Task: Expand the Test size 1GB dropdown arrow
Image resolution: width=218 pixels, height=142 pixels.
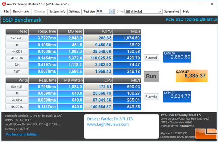Action: point(111,11)
